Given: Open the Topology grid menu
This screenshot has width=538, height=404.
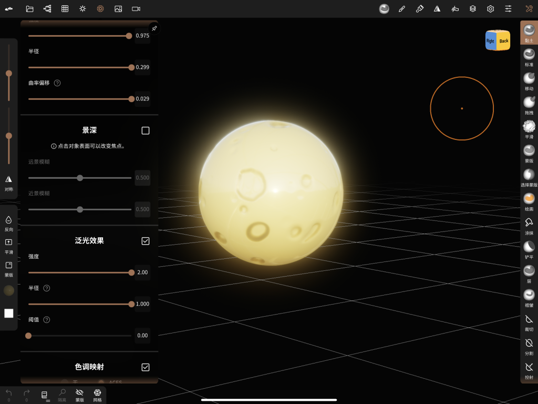Looking at the screenshot, I should click(x=65, y=9).
